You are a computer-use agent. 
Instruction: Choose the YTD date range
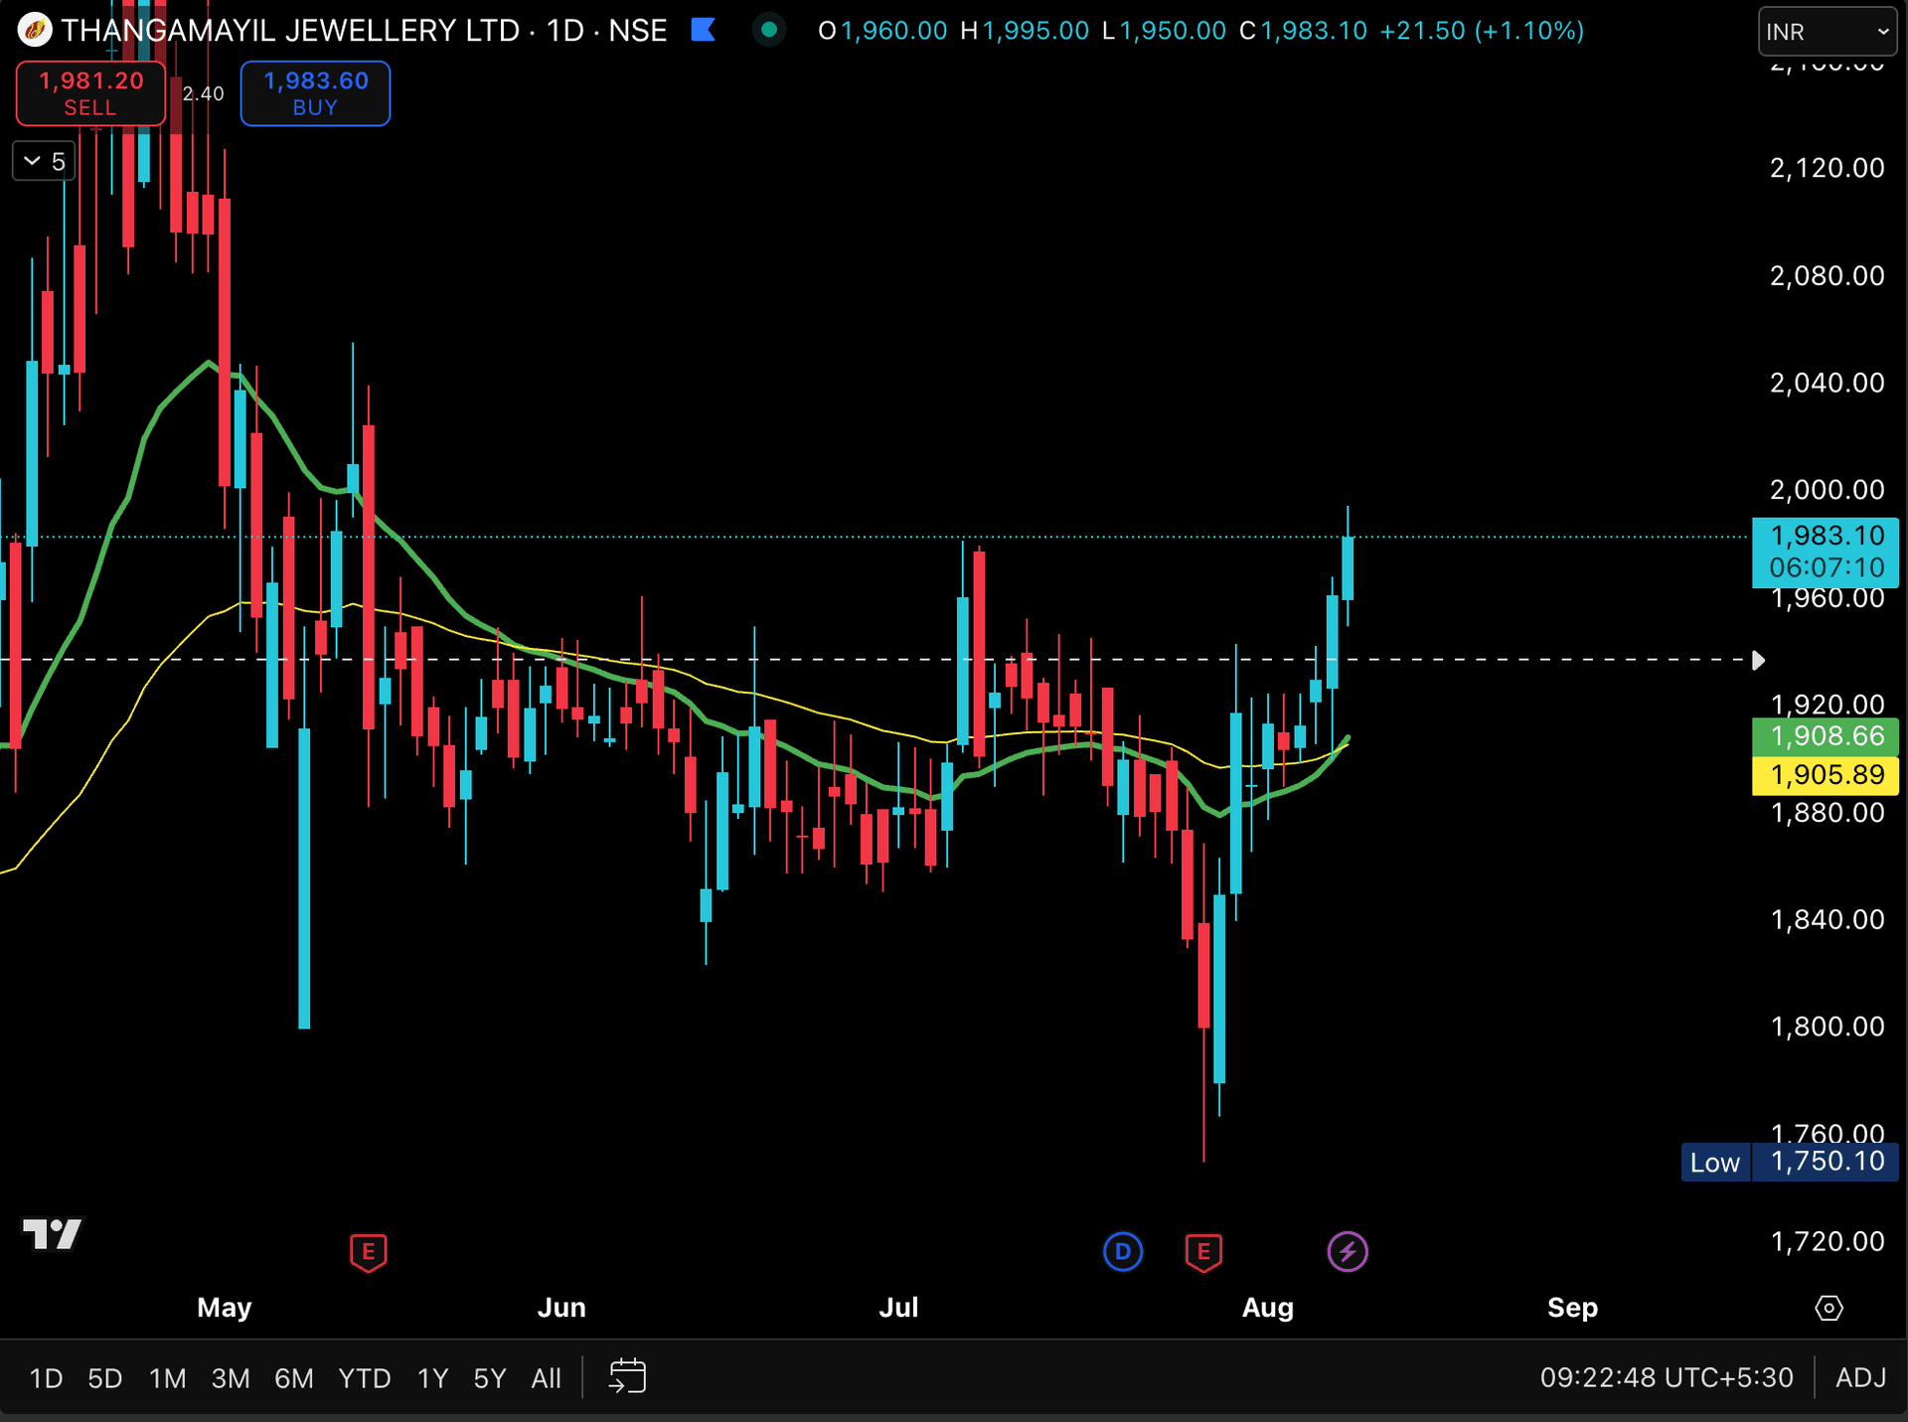[365, 1378]
